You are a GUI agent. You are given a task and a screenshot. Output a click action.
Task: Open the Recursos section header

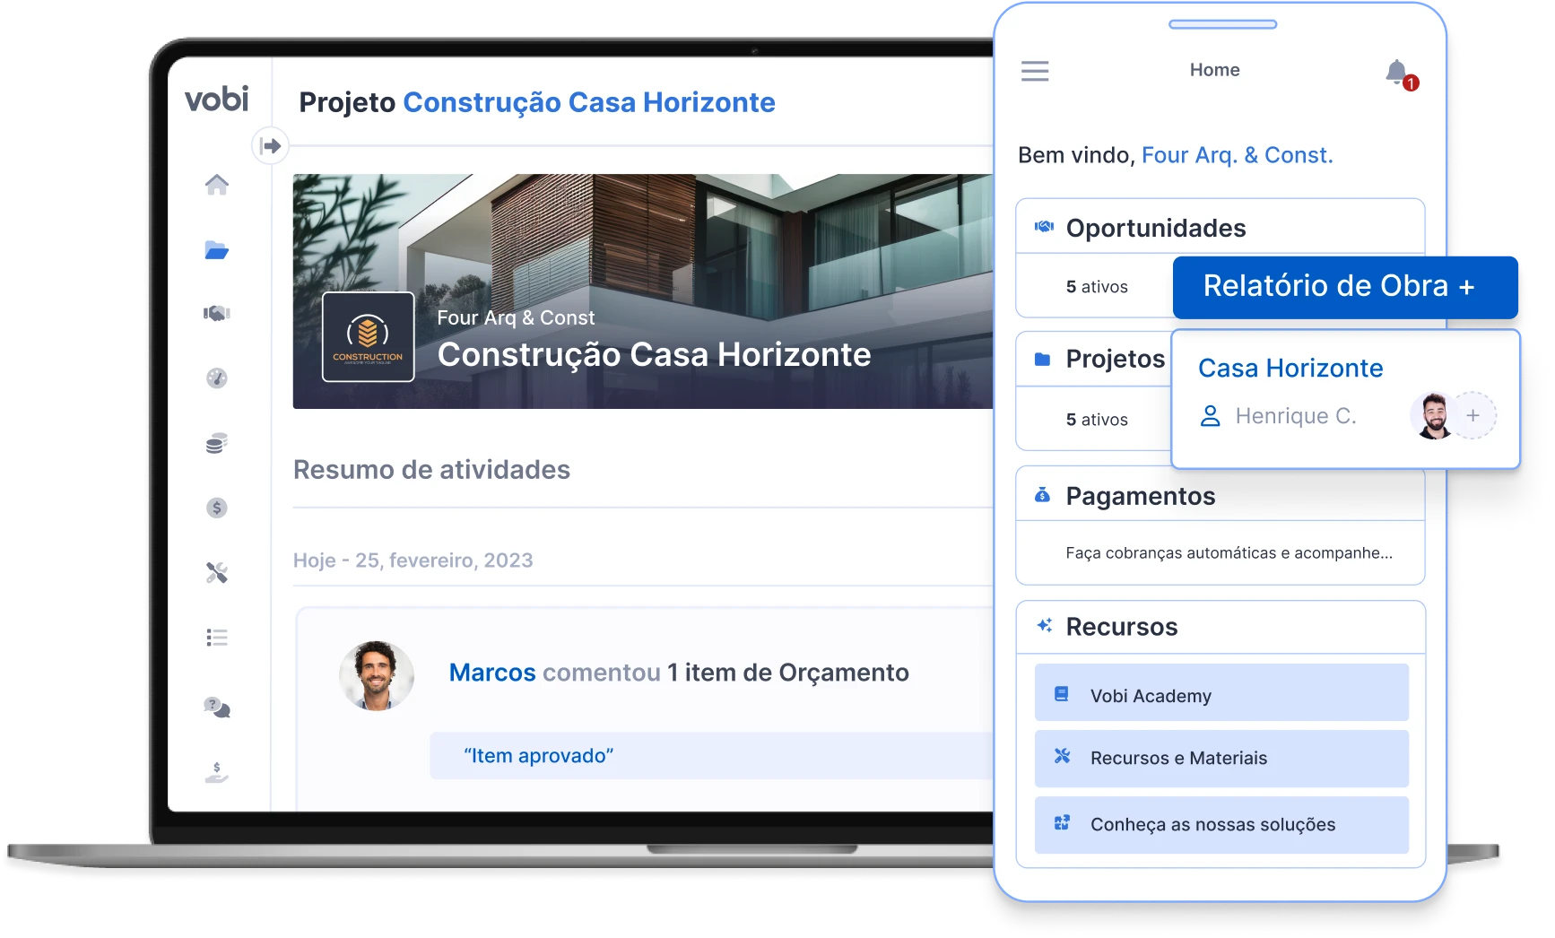coord(1221,627)
